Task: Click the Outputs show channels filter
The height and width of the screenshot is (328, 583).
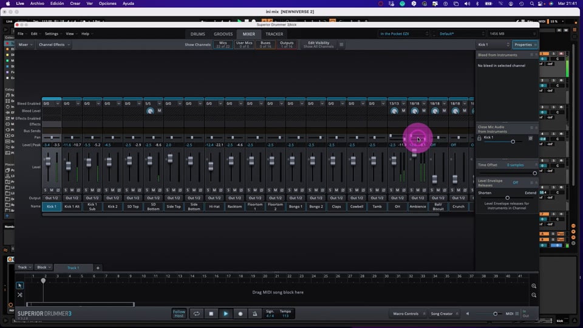Action: click(x=287, y=44)
